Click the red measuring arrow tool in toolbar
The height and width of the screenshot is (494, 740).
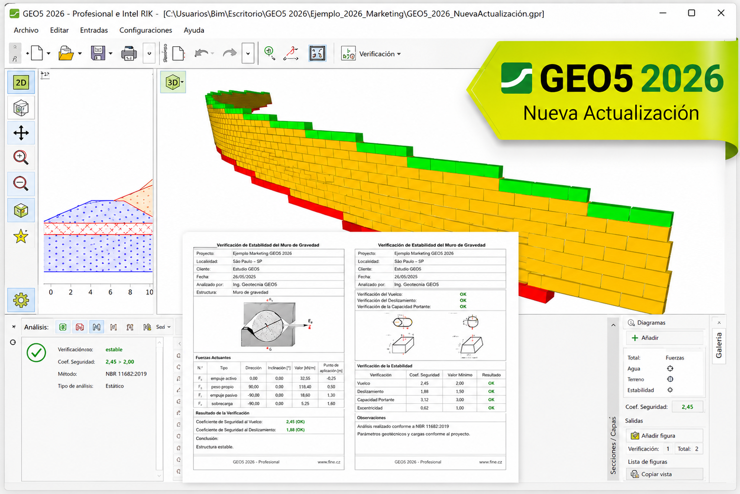291,53
